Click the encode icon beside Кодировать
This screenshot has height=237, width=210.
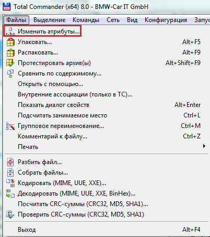(x=10, y=183)
